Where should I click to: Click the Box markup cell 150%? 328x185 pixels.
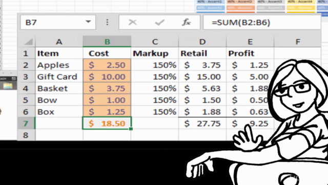(155, 112)
